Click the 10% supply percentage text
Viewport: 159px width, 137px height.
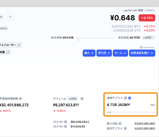pyautogui.click(x=153, y=105)
